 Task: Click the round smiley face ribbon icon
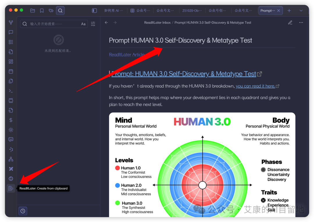click(11, 179)
